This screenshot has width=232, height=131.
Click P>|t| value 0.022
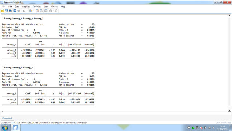pos(62,53)
